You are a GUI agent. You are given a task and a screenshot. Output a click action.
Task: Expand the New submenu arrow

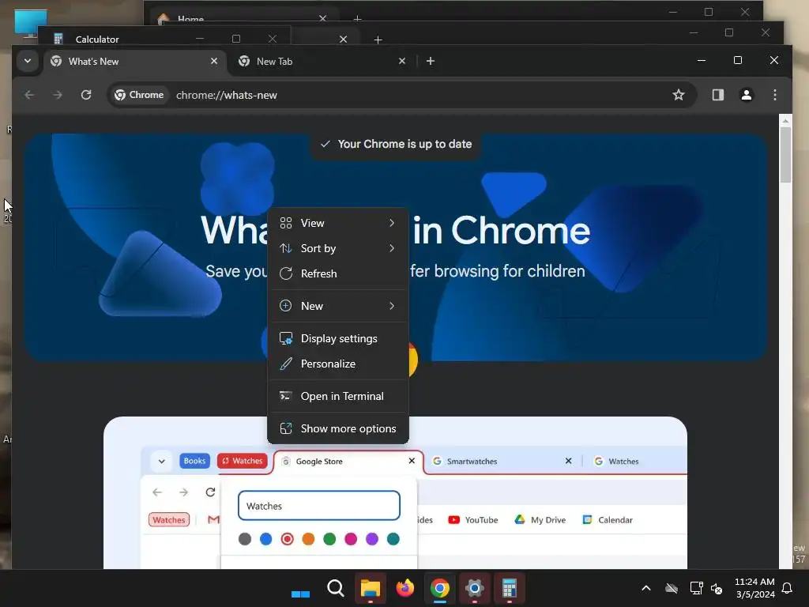pos(392,306)
